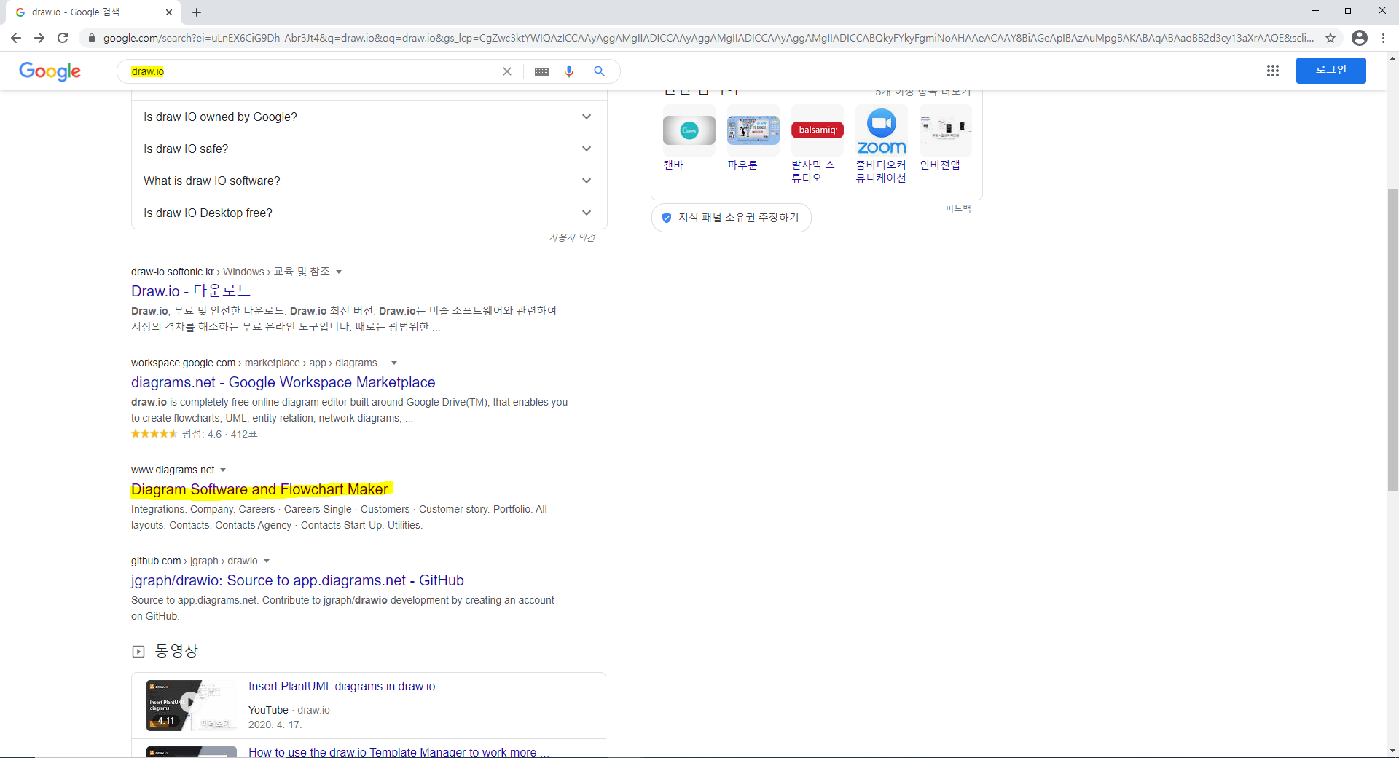Click the blue 로그인 sign-in button
This screenshot has width=1399, height=758.
(1331, 71)
